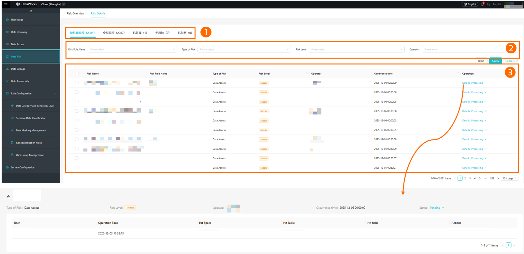Open the China (Shanghai) region dropdown
The width and height of the screenshot is (524, 254).
click(x=53, y=4)
